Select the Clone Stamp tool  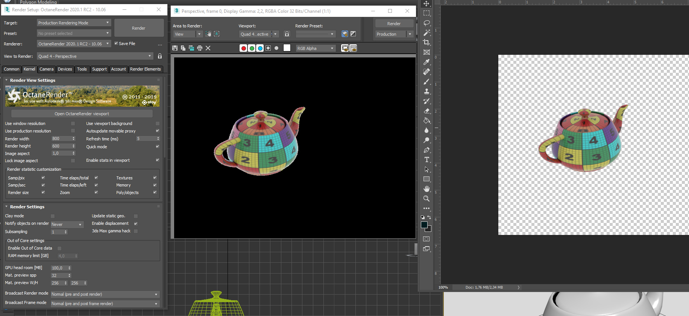pos(426,91)
